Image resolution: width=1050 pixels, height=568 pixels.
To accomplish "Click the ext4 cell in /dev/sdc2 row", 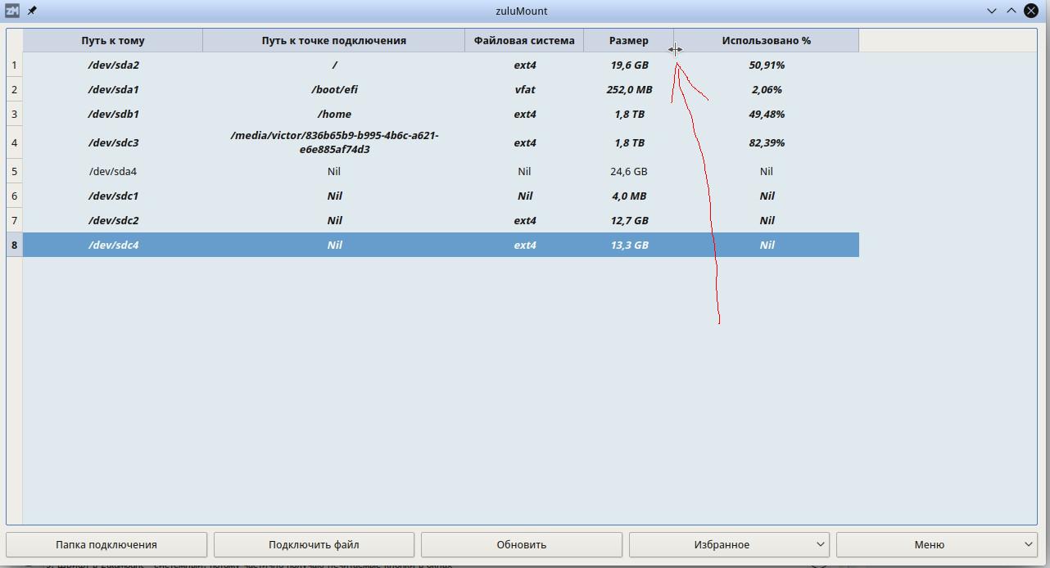I will tap(524, 220).
